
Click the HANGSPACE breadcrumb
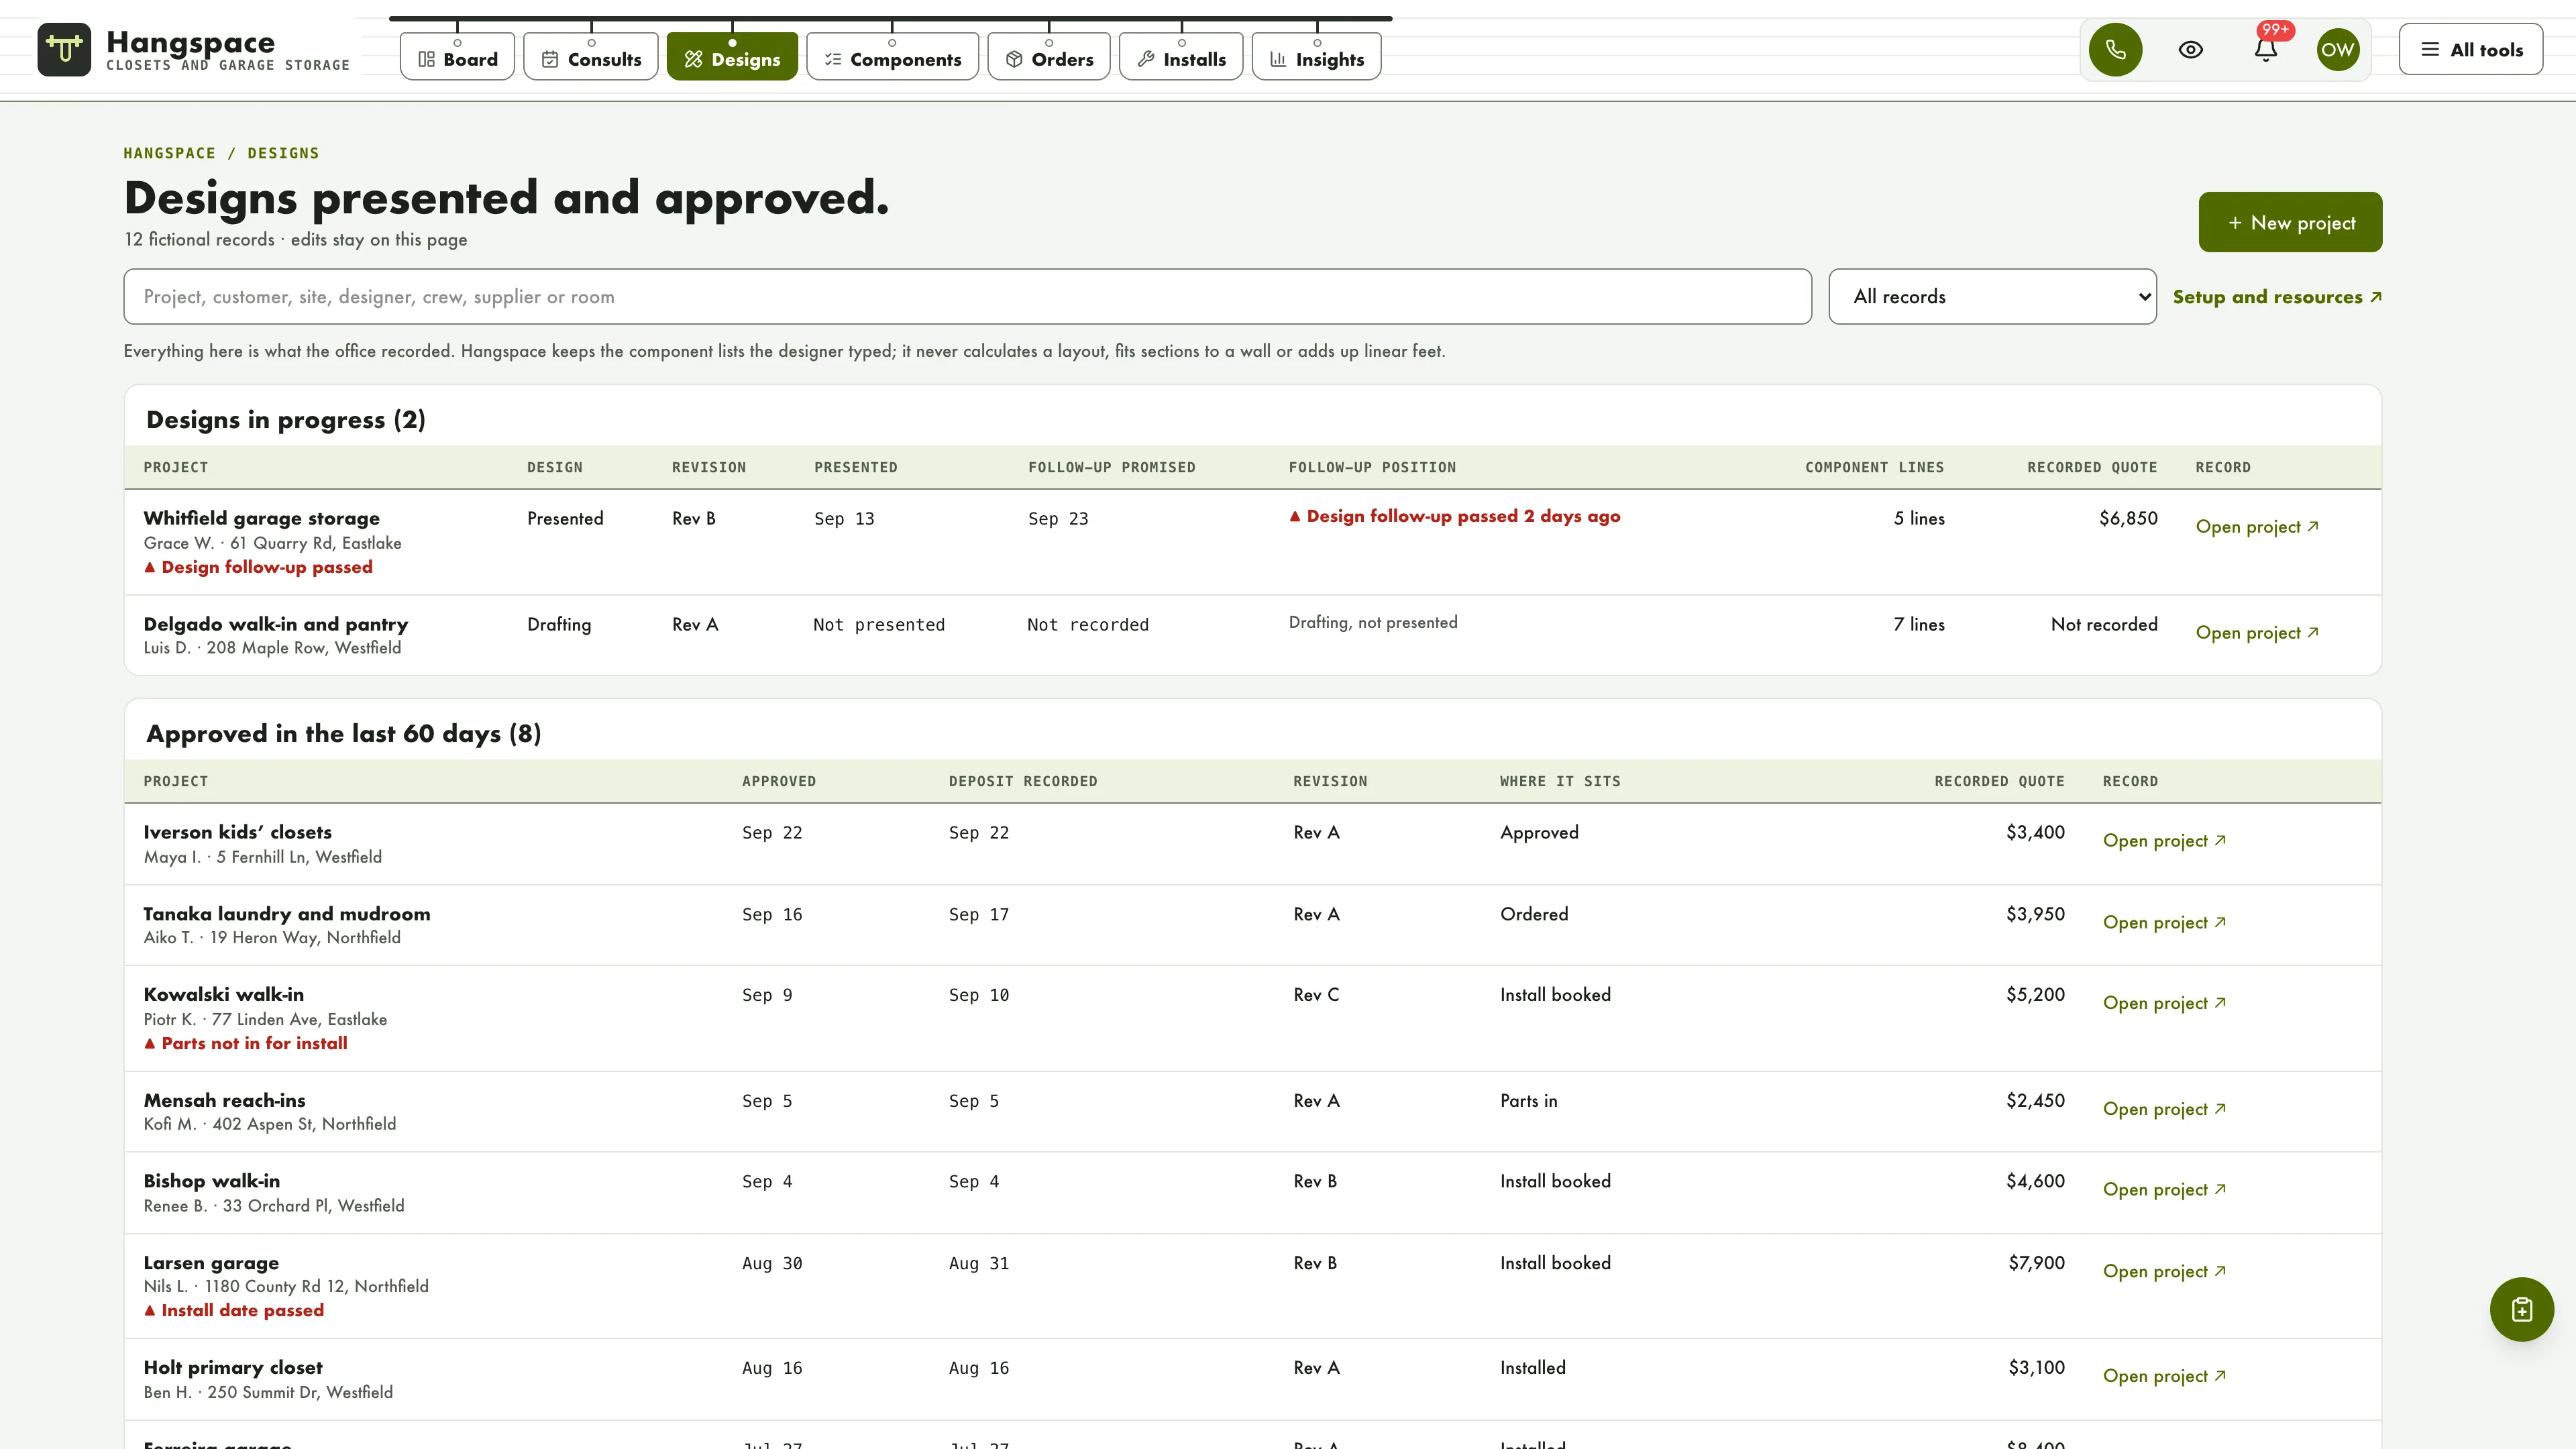point(169,153)
